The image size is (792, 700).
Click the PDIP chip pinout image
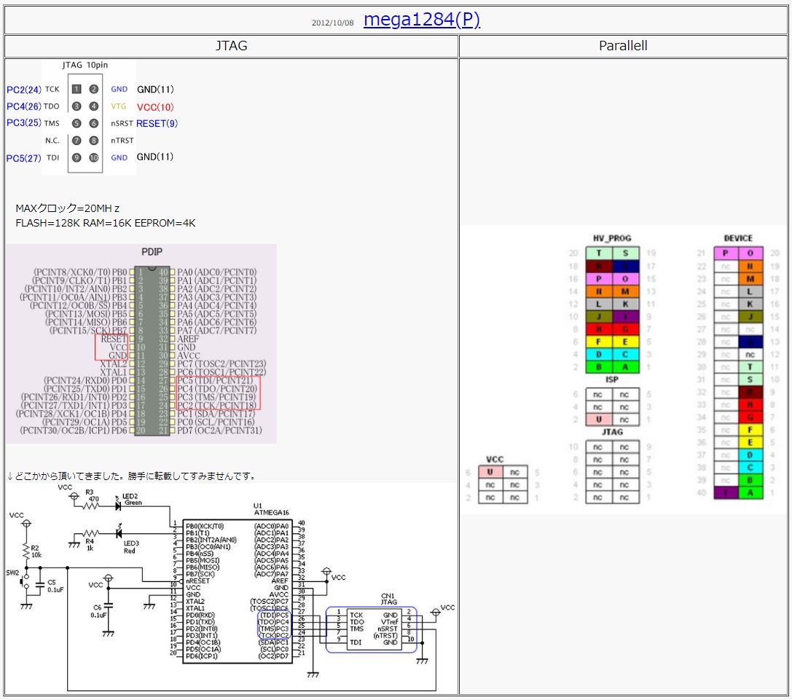tap(141, 344)
